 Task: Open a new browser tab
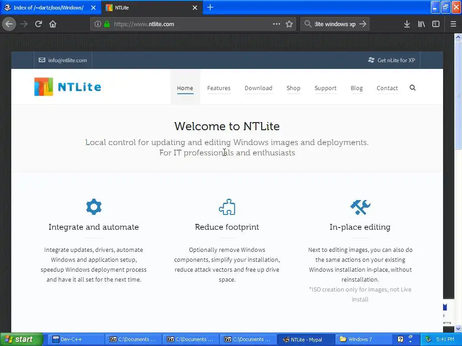(210, 7)
